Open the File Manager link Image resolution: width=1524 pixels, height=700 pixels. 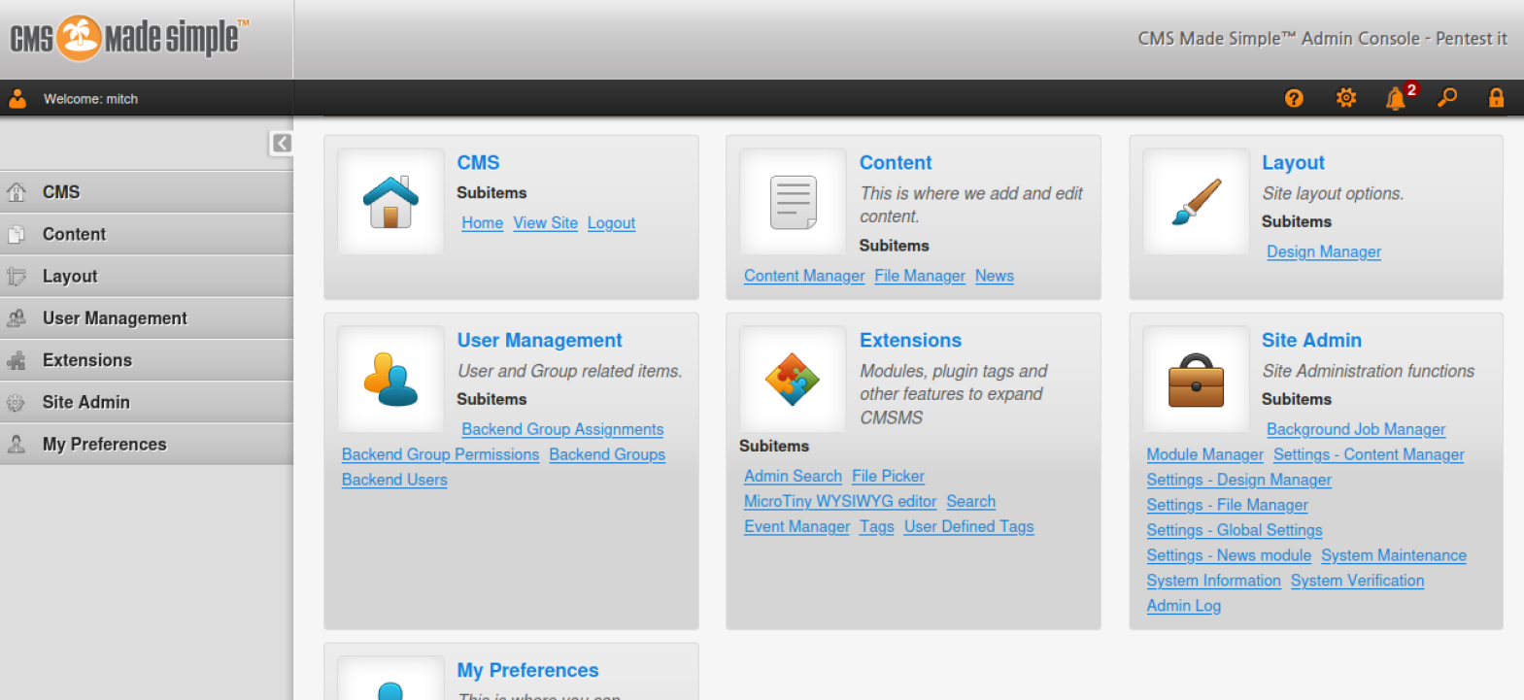point(920,276)
